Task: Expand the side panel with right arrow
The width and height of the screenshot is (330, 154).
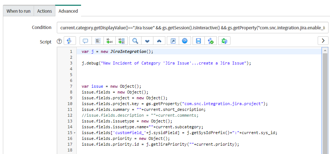Action: pyautogui.click(x=323, y=41)
